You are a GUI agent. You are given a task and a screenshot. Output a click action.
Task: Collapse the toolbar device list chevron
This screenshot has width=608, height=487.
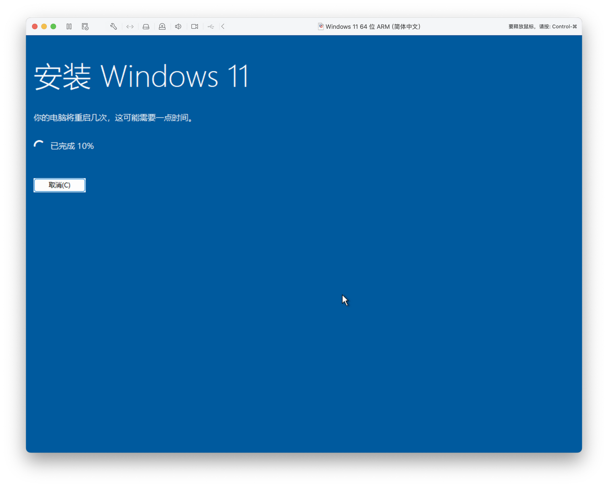(x=223, y=27)
